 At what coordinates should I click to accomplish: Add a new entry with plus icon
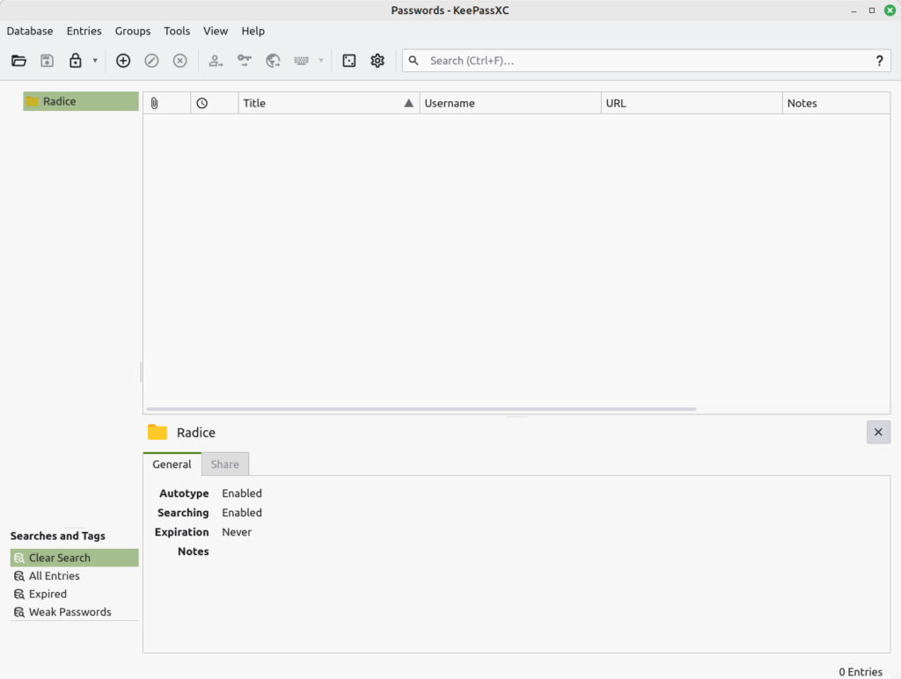(123, 61)
